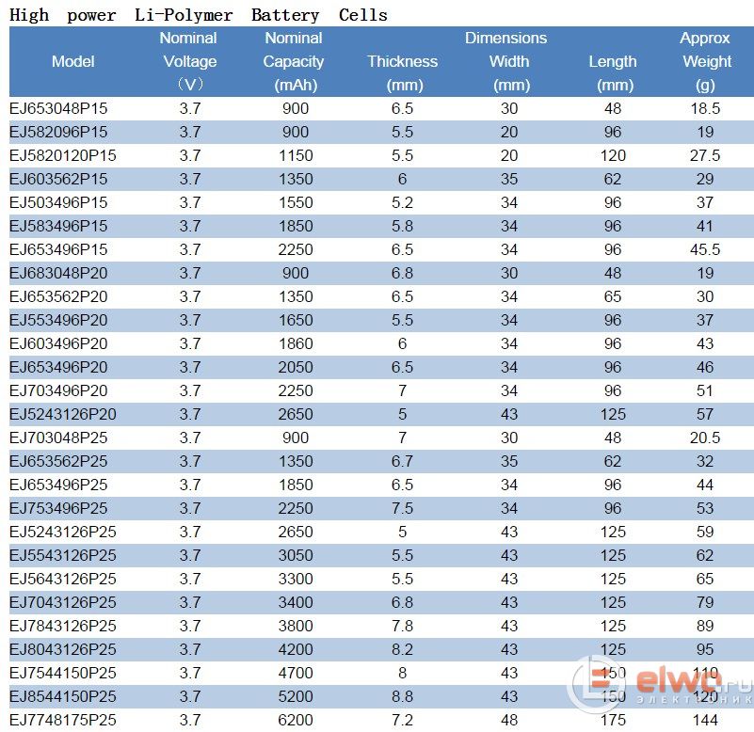The image size is (754, 732).
Task: Click the Nominal Capacity (mAh) header
Action: pos(294,61)
